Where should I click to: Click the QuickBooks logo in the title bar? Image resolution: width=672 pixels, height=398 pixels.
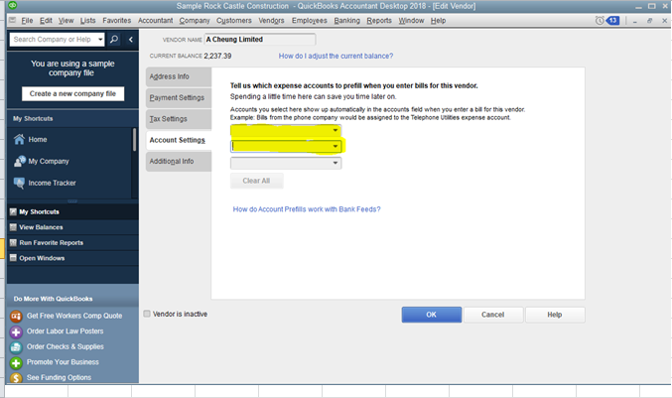(13, 6)
